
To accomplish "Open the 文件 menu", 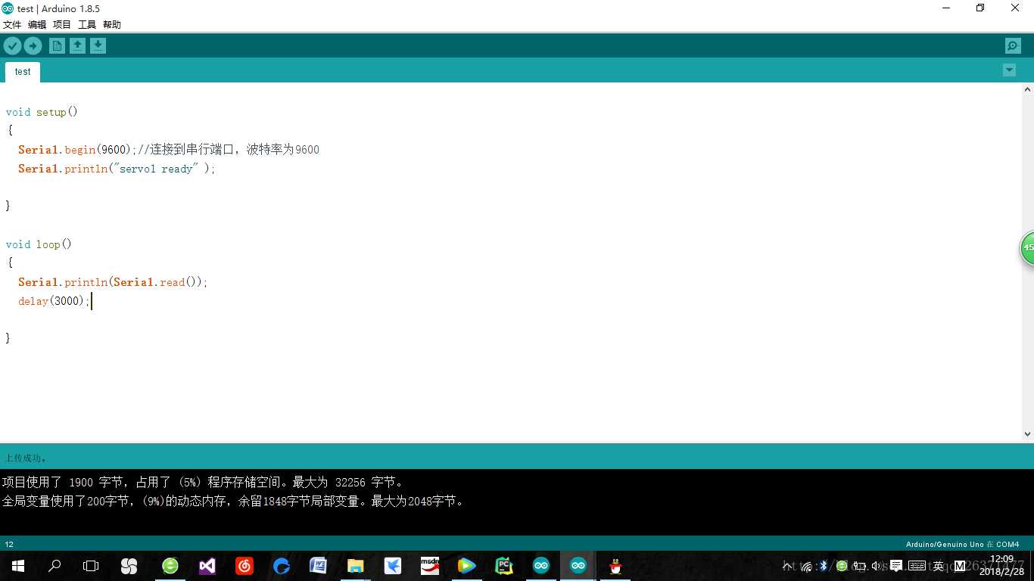I will [12, 24].
